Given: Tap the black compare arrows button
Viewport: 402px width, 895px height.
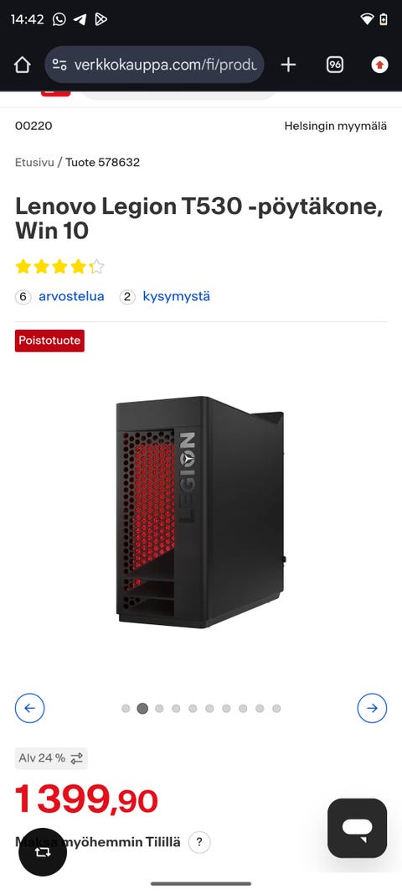Looking at the screenshot, I should point(43,852).
